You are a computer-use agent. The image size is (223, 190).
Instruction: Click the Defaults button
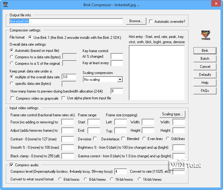pyautogui.click(x=205, y=75)
